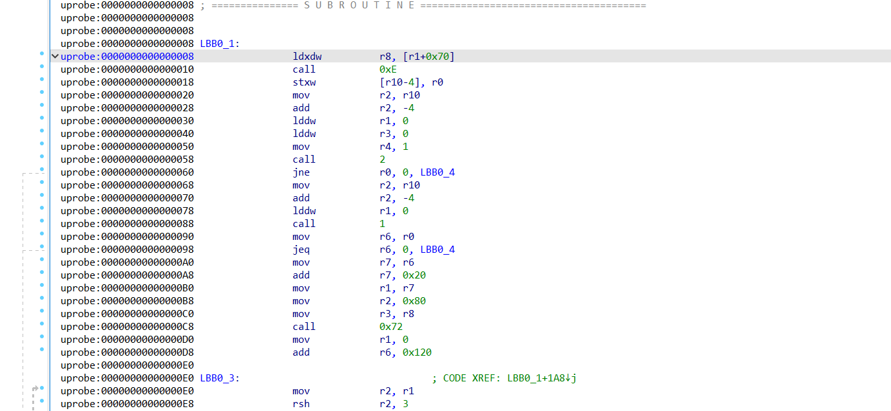
Task: Click address uprobe:0000000000000070
Action: tap(127, 198)
